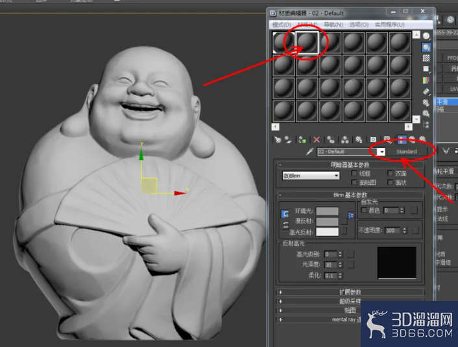Pick material with the eyedropper icon
The height and width of the screenshot is (347, 458).
coord(310,151)
